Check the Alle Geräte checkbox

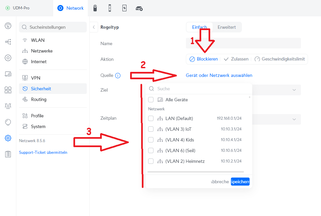point(151,100)
